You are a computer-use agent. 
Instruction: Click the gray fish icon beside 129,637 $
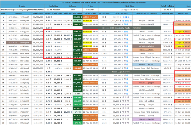[125, 76]
